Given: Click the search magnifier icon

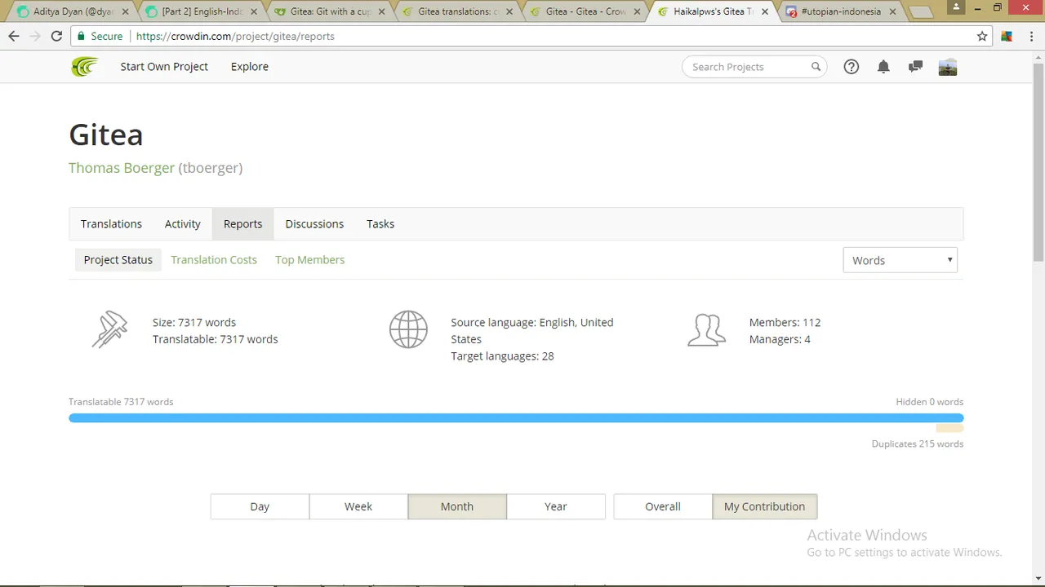Looking at the screenshot, I should point(816,67).
